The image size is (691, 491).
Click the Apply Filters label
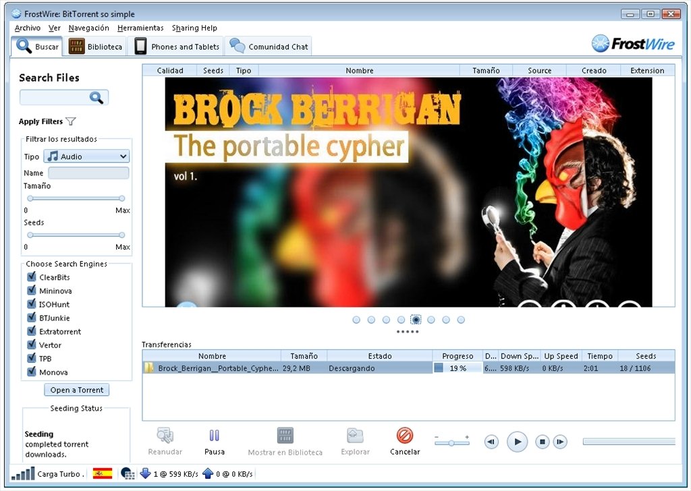tap(40, 121)
